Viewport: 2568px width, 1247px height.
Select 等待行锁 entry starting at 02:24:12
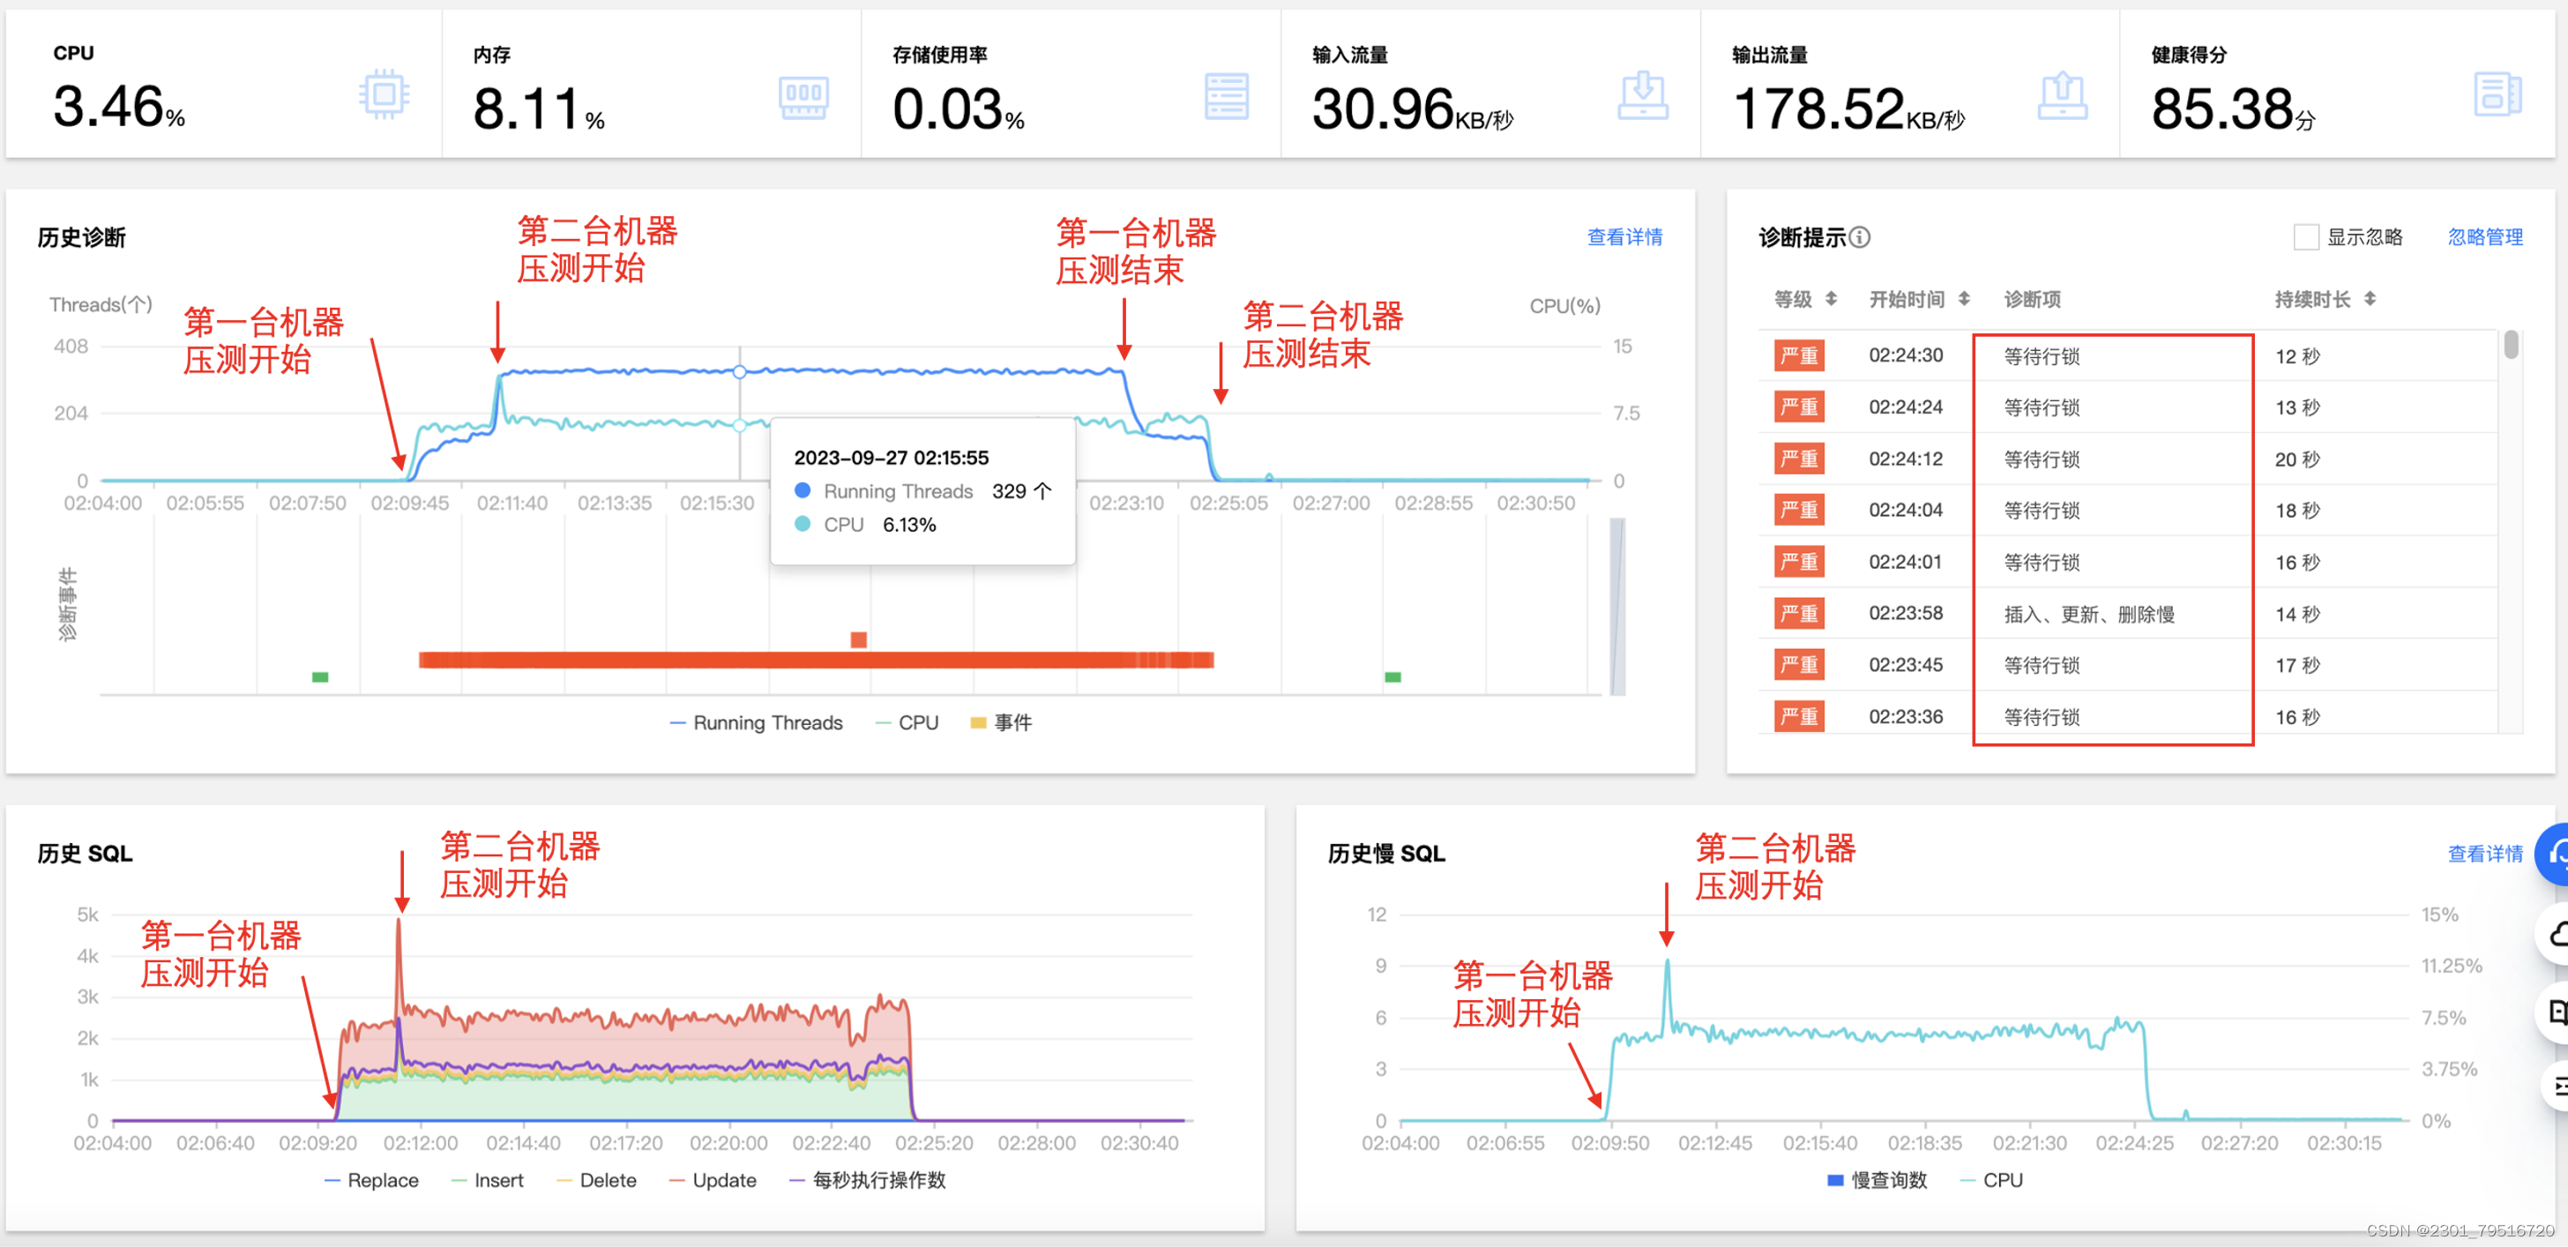2042,459
